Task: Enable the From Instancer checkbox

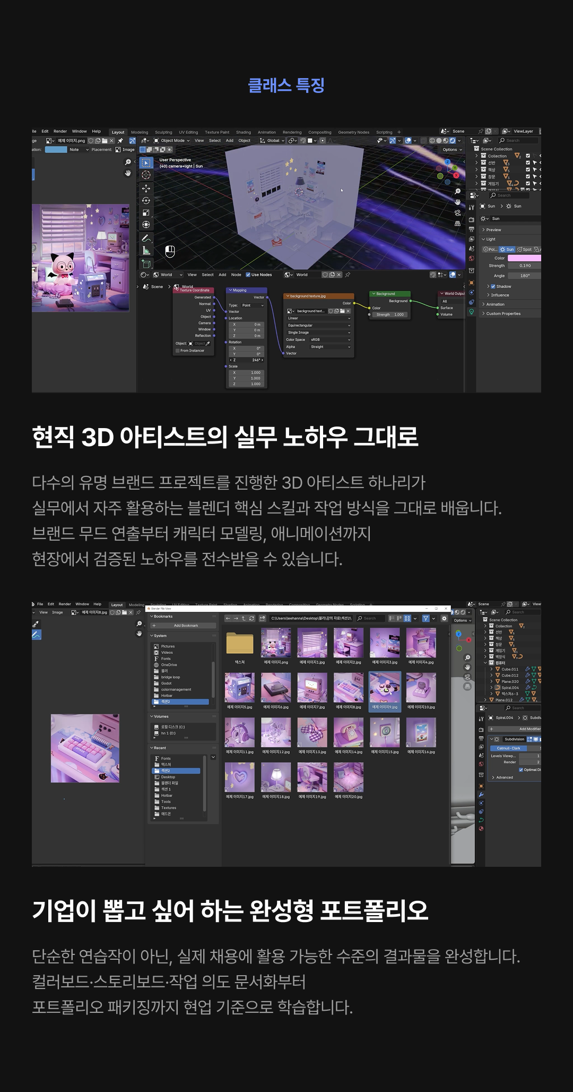Action: (x=177, y=351)
